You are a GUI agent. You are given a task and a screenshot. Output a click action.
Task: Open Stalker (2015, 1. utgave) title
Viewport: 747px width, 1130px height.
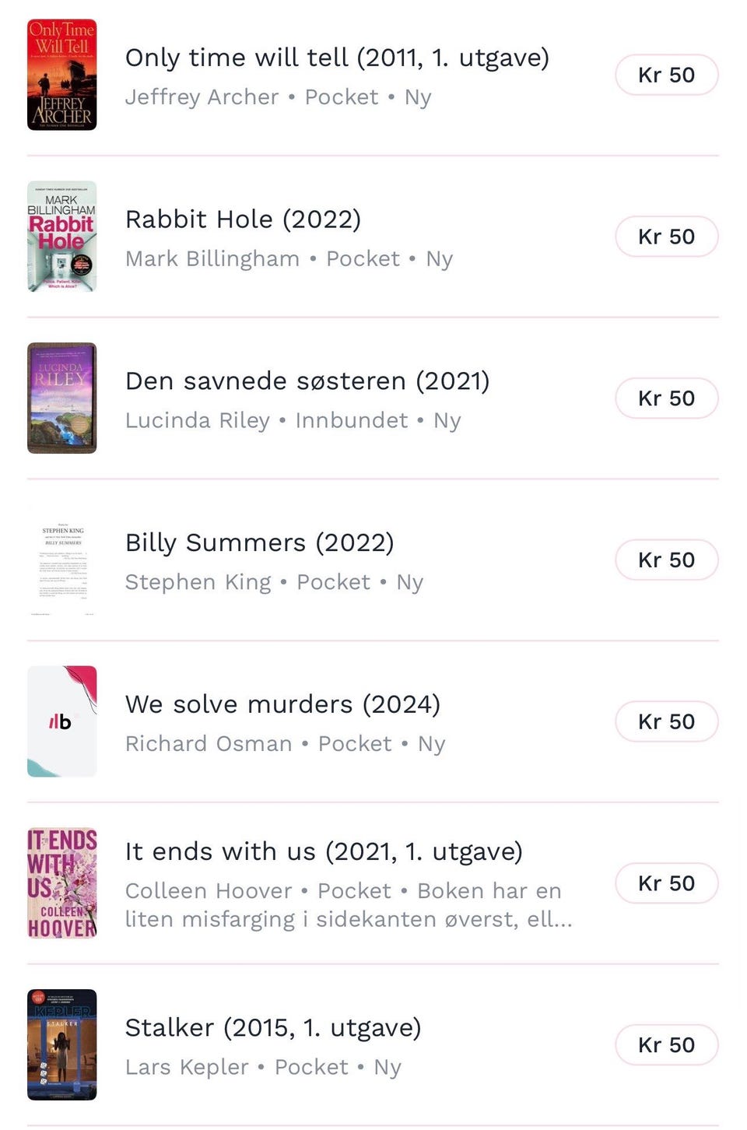coord(273,1027)
